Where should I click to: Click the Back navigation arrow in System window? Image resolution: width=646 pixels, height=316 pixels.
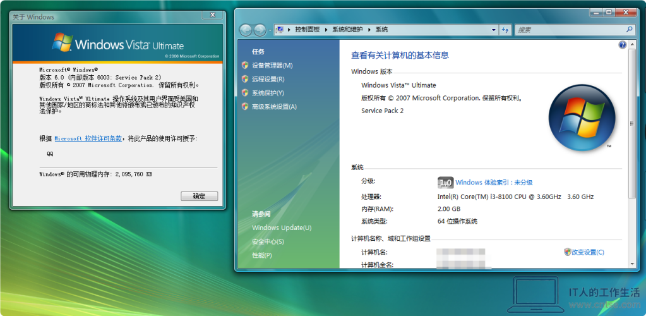click(246, 30)
